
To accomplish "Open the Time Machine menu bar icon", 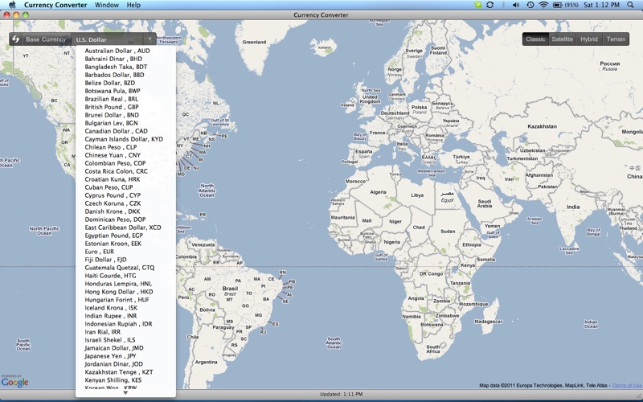I will pos(530,5).
